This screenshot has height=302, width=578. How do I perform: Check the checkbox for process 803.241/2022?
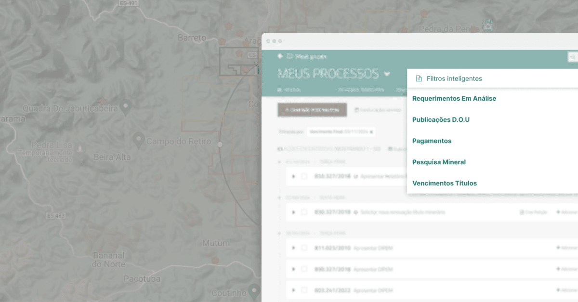pyautogui.click(x=304, y=290)
